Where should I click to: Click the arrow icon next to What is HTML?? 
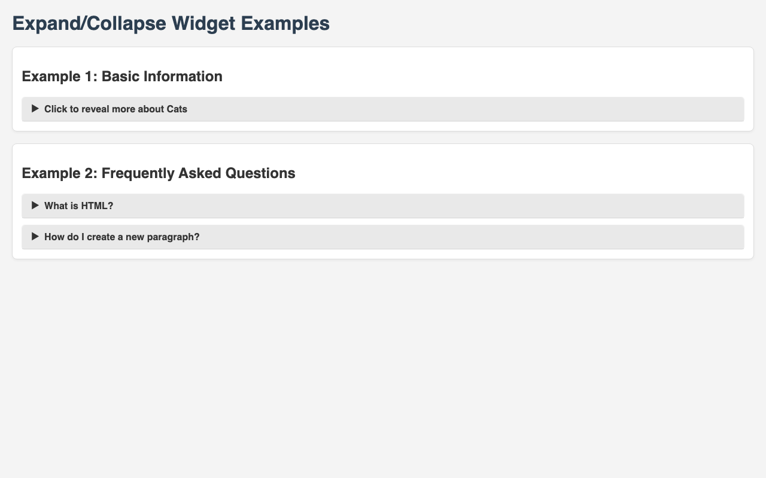[35, 206]
